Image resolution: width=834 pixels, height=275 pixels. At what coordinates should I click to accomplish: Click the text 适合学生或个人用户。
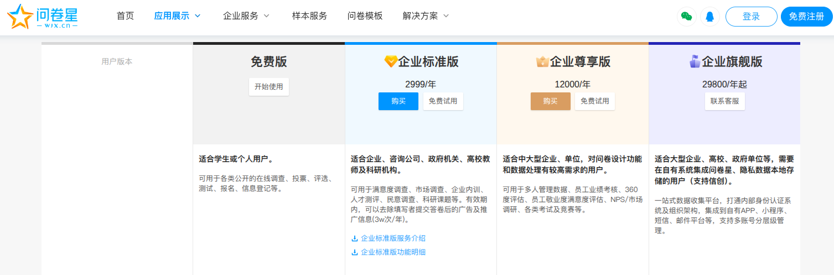(236, 159)
